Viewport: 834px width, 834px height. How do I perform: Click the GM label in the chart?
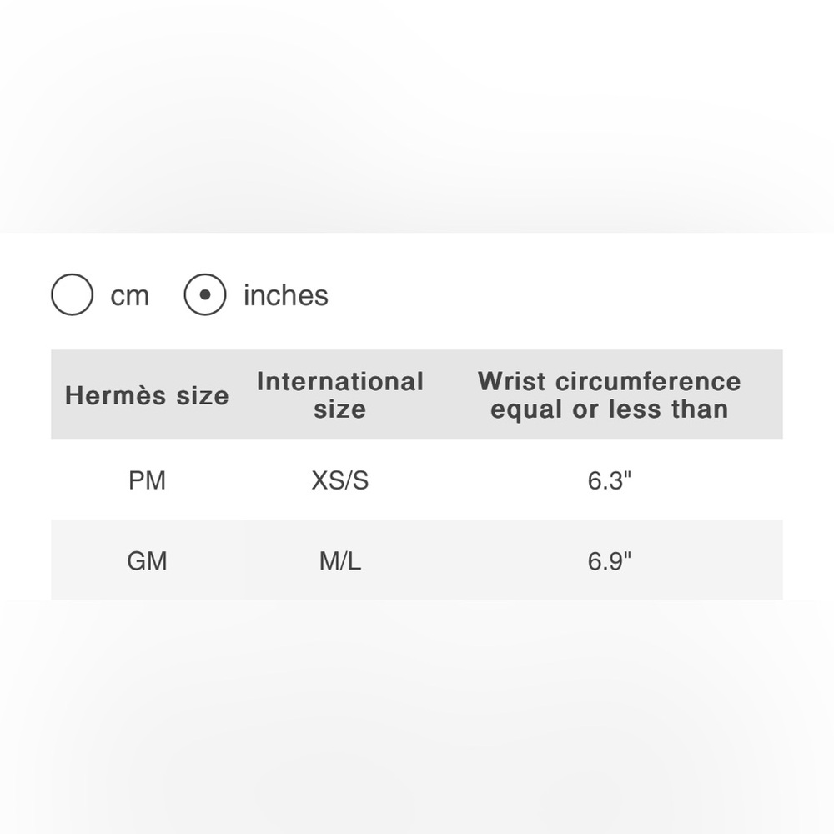coord(147,560)
